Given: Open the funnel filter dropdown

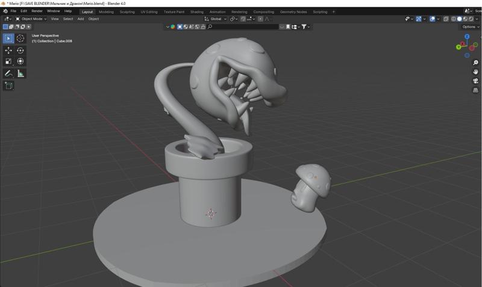Looking at the screenshot, I should (x=305, y=27).
